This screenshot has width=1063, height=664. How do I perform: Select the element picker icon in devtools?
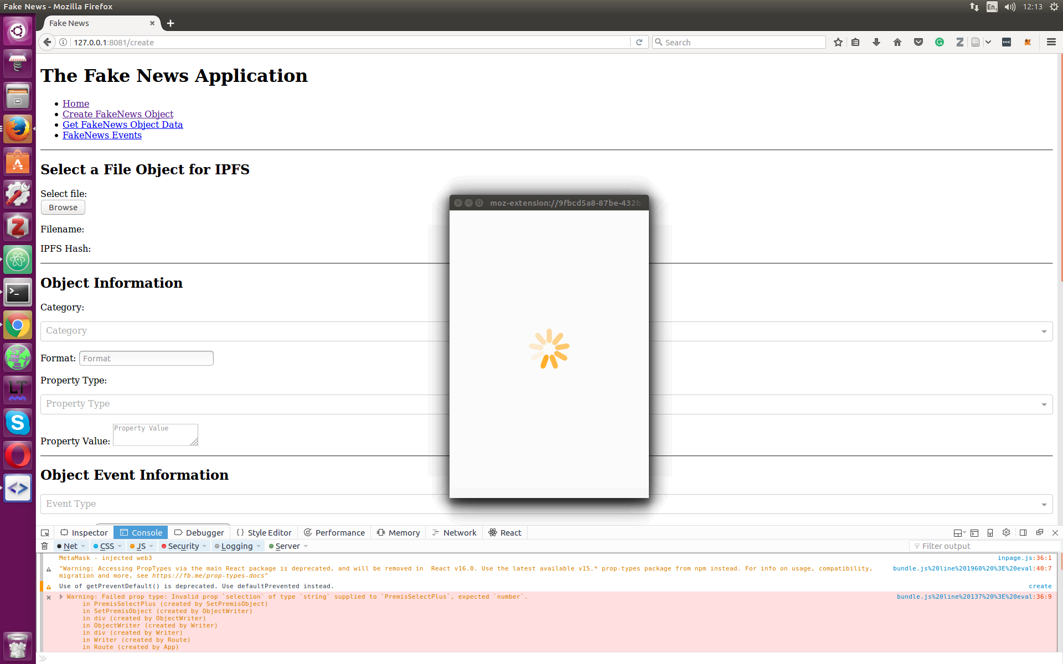click(45, 532)
